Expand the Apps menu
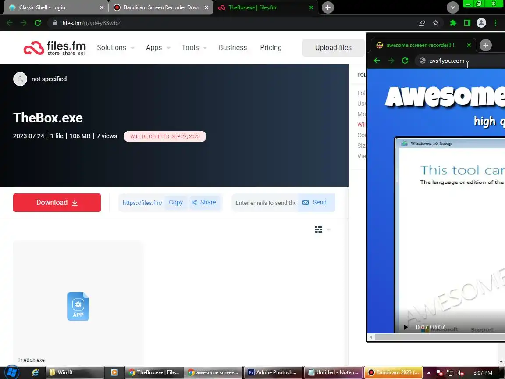505x379 pixels. point(158,48)
